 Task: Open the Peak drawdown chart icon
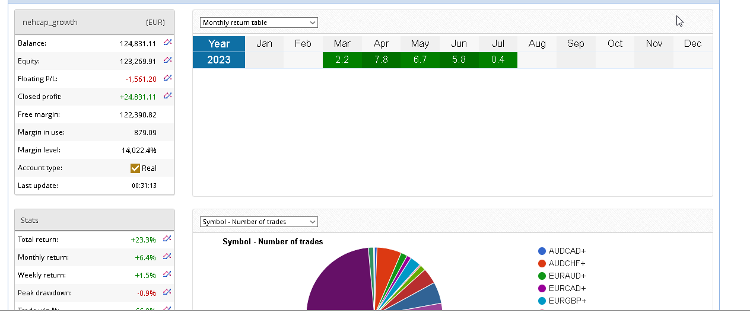(168, 292)
